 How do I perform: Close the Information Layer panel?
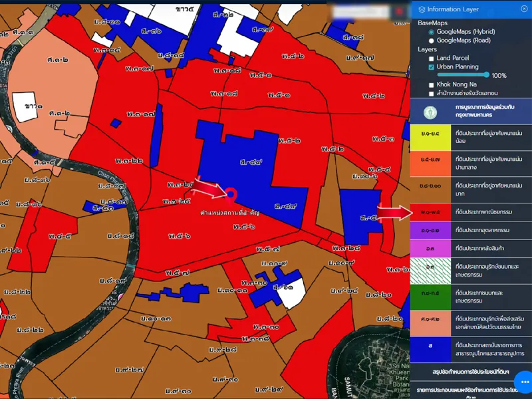click(x=523, y=9)
